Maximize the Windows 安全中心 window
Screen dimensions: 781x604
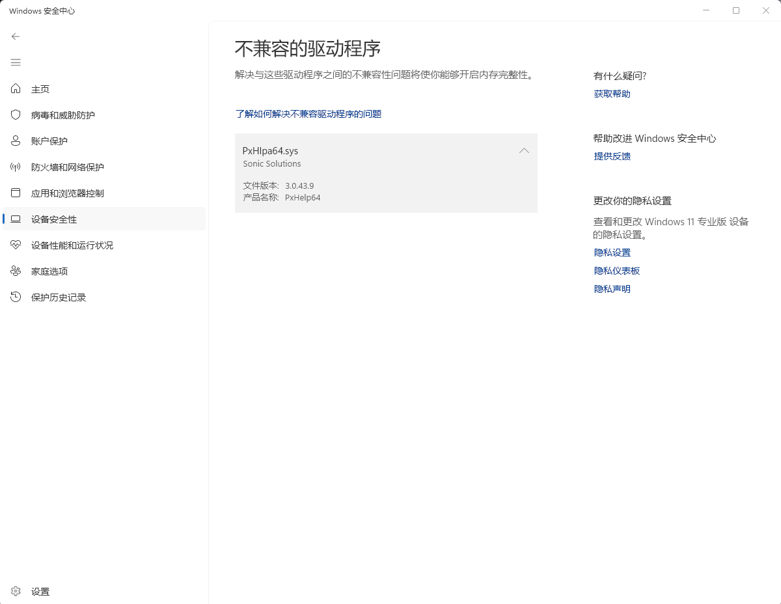point(736,10)
